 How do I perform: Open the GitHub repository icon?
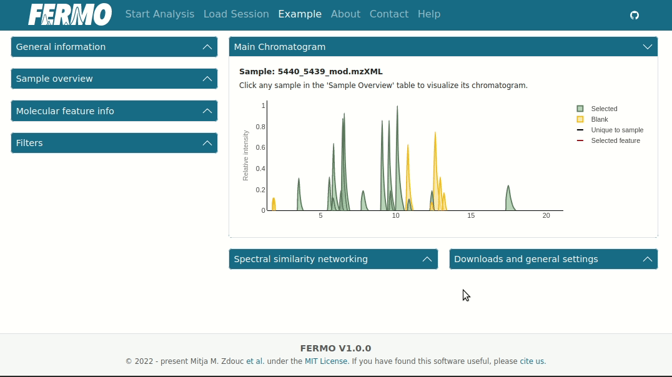point(635,16)
